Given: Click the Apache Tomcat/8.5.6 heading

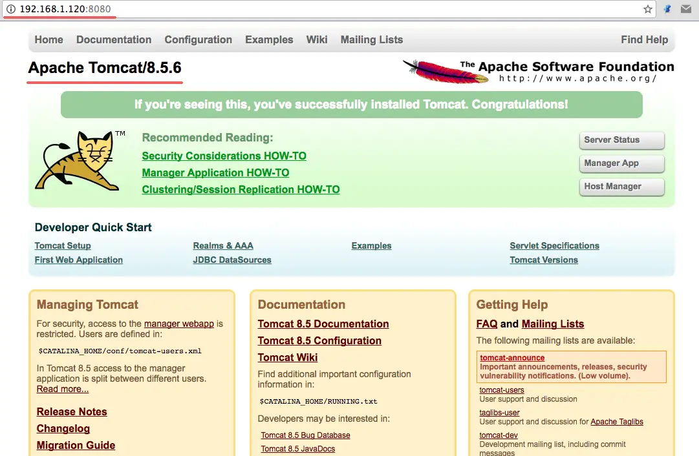Looking at the screenshot, I should 105,68.
